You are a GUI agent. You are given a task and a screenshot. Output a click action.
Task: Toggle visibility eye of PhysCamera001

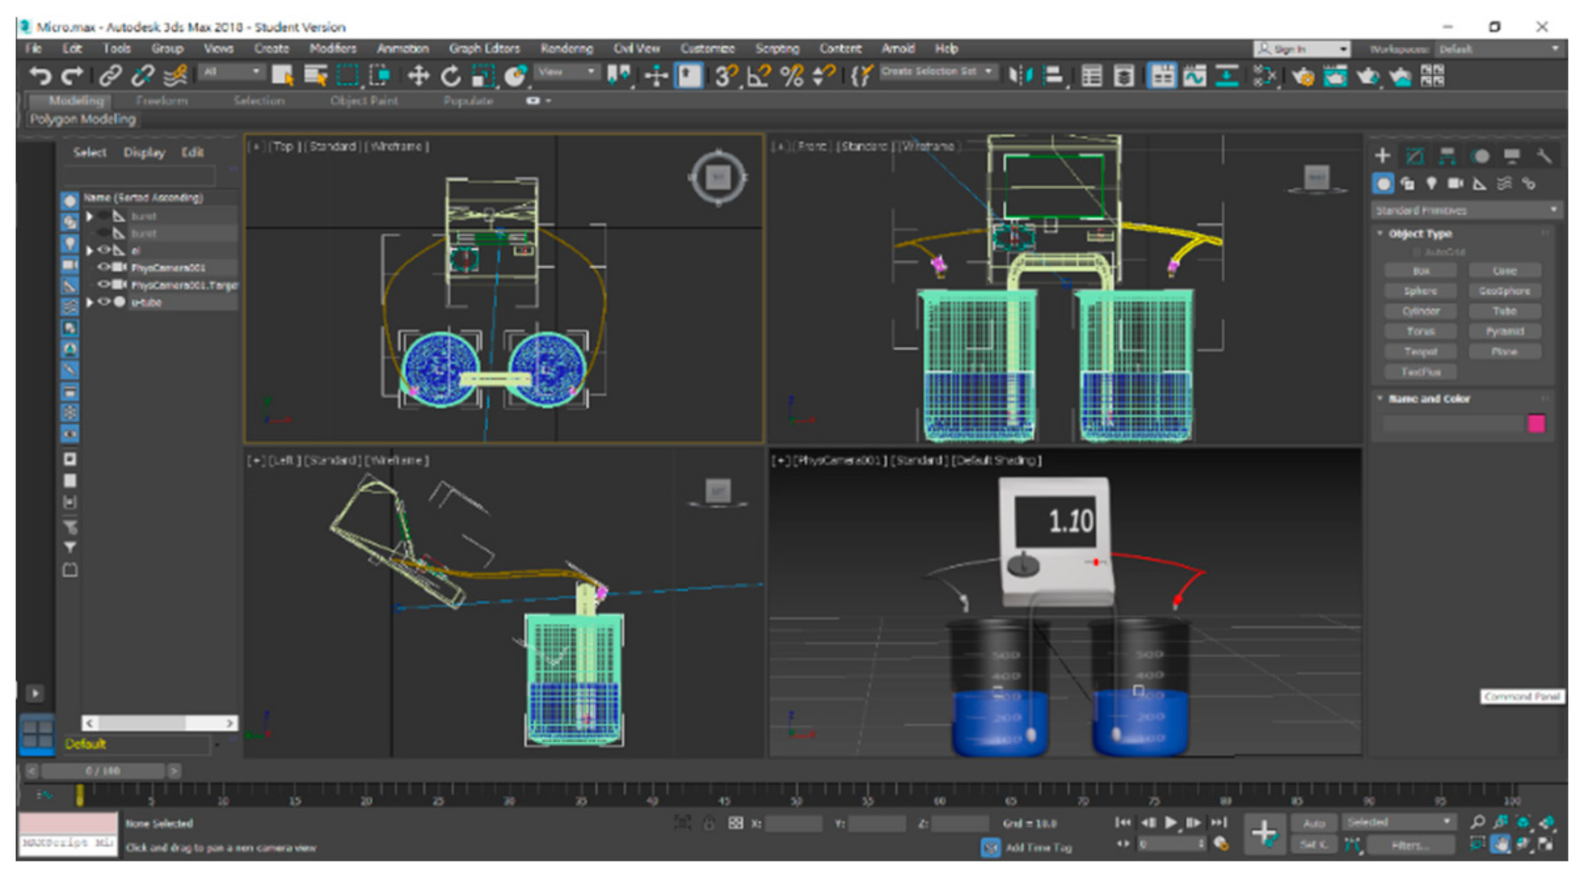tap(104, 267)
